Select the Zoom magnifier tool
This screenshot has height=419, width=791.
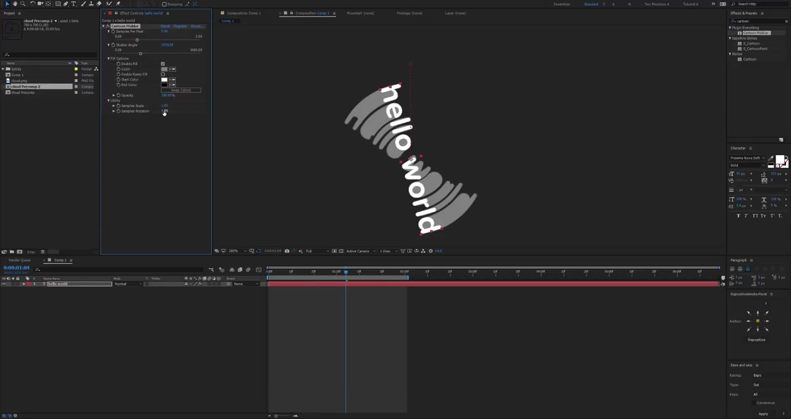(22, 4)
